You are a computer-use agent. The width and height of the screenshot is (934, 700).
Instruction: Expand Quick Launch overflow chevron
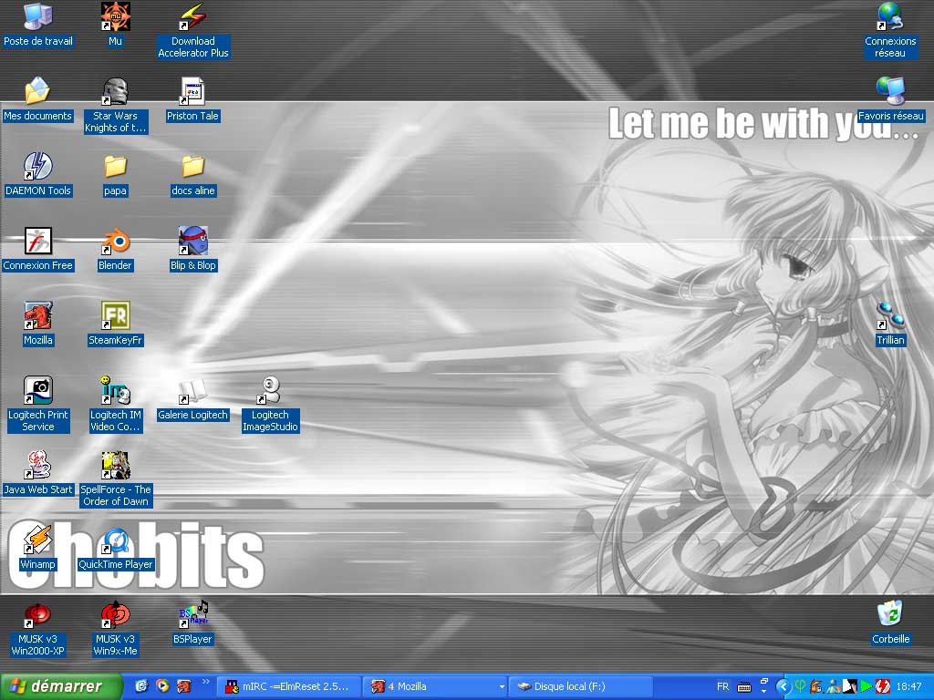[x=205, y=682]
